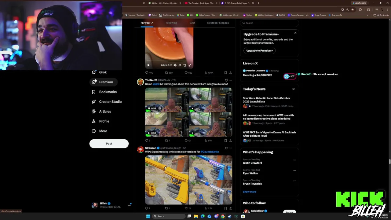Open more options on Strenson post
The height and width of the screenshot is (220, 391).
pos(231,148)
